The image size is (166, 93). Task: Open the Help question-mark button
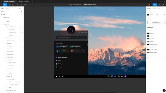(164, 91)
